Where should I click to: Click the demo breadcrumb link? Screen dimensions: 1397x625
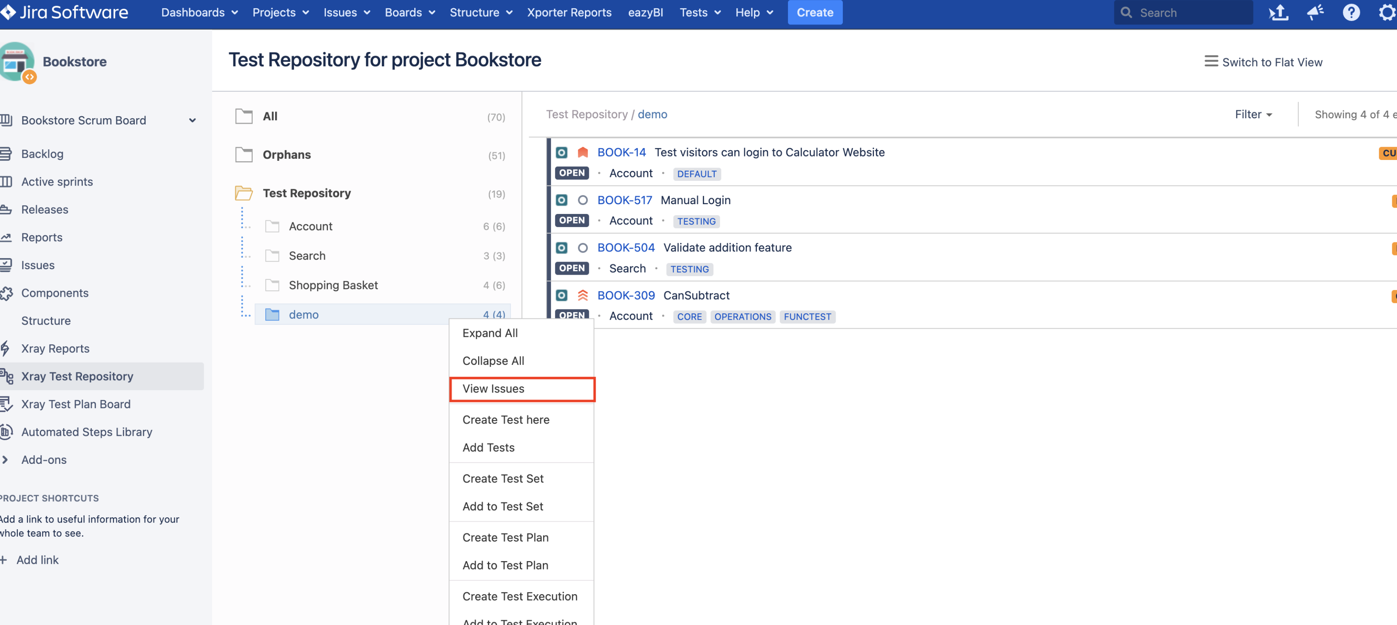(x=652, y=114)
